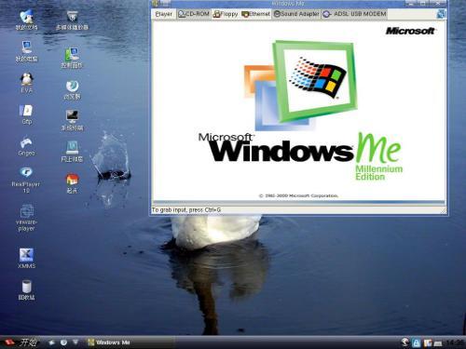This screenshot has height=349, width=466.
Task: Launch the Gngeo gamepad desktop icon
Action: (x=27, y=146)
